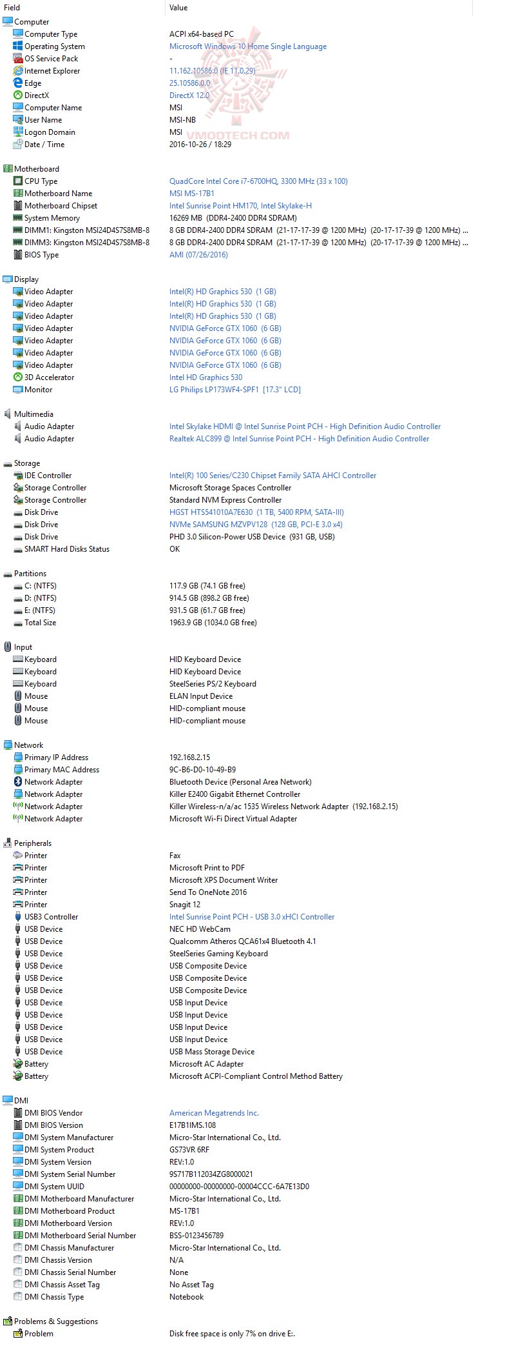Open the NVMe SAMSUNG MZVPV128 disk link

click(256, 525)
